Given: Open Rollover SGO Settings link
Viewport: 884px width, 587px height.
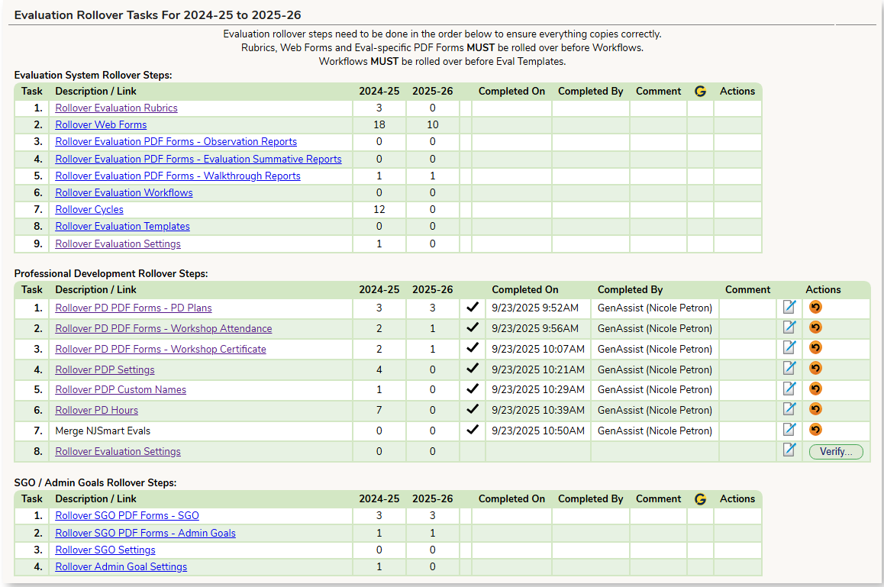Looking at the screenshot, I should (x=105, y=550).
